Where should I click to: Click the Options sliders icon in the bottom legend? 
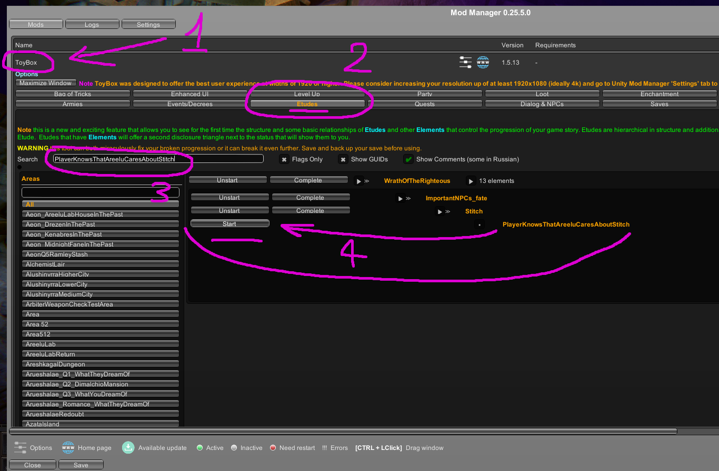[20, 448]
